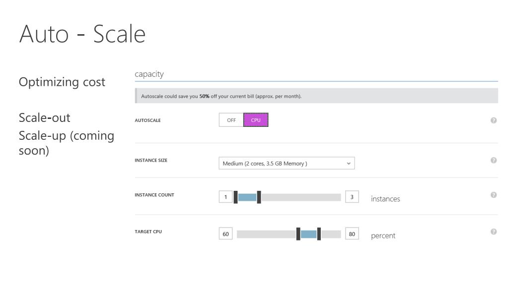Click the Autoscale help question mark icon
Viewport: 508px width, 285px height.
[x=494, y=120]
